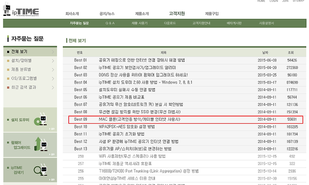Click OS/프로그램별 in the sidebar
Screen dimensions: 309x185
[24, 78]
